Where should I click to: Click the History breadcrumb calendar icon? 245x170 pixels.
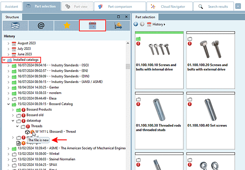(149, 24)
